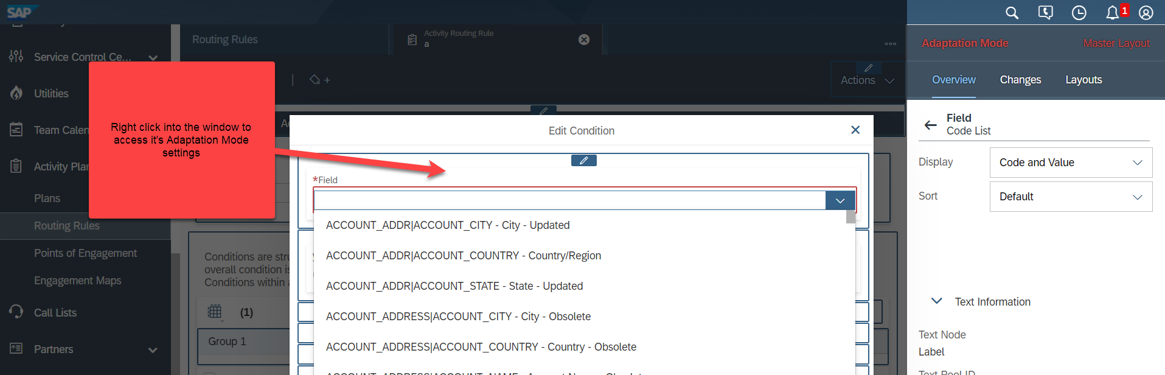Image resolution: width=1165 pixels, height=375 pixels.
Task: Expand the Partners menu chevron
Action: click(x=153, y=350)
